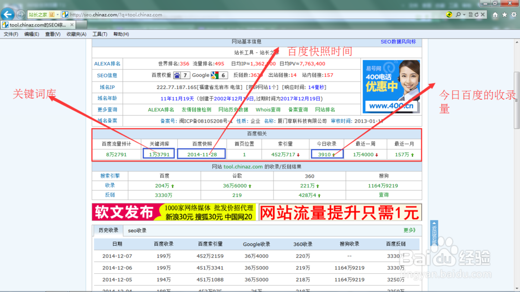The image size is (520, 292).
Task: Open the 网站排名 link
Action: 325,110
